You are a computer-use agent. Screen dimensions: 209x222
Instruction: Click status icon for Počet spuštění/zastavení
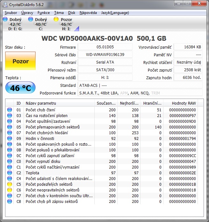tap(10, 121)
